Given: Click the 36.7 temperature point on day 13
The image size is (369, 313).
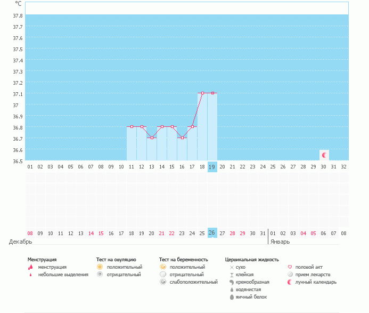Looking at the screenshot, I should point(152,138).
